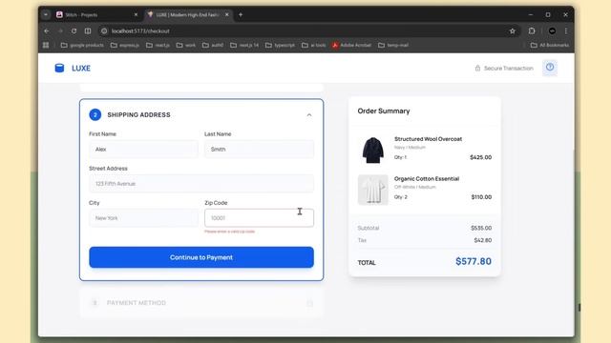This screenshot has height=343, width=611.
Task: Click the Structured Wool Overcoat product name
Action: (428, 139)
